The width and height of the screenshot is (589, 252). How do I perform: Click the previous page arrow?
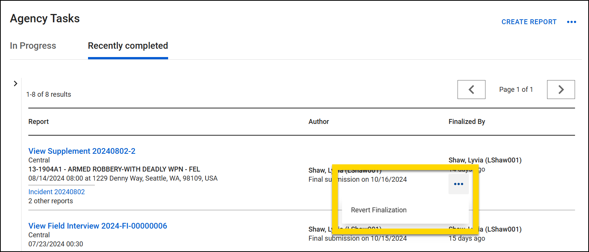click(x=471, y=89)
